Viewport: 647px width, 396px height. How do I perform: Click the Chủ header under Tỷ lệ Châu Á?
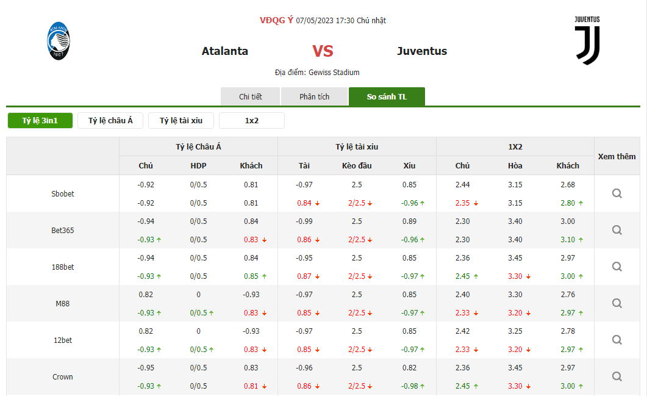pyautogui.click(x=146, y=165)
